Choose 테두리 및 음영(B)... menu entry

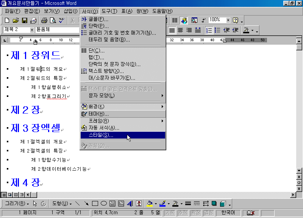tap(123, 40)
